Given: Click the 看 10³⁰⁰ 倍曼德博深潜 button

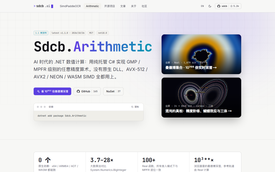Looking at the screenshot, I should pos(52,91).
